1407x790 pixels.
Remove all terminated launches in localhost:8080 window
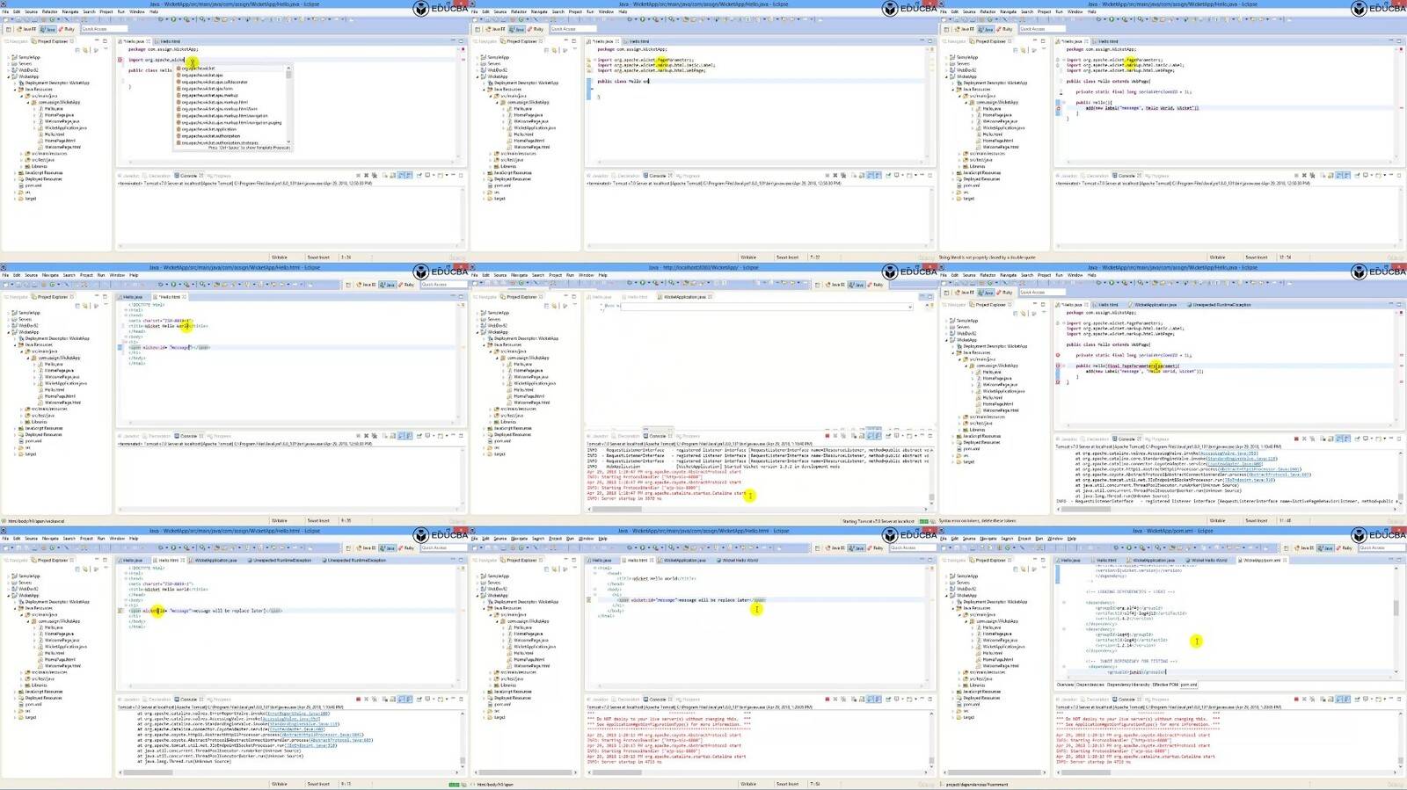pos(842,436)
